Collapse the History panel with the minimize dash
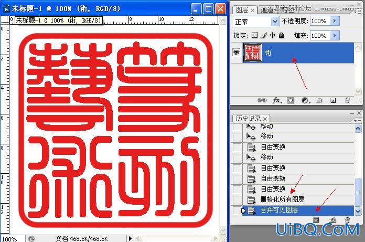365x242 pixels. coord(352,113)
